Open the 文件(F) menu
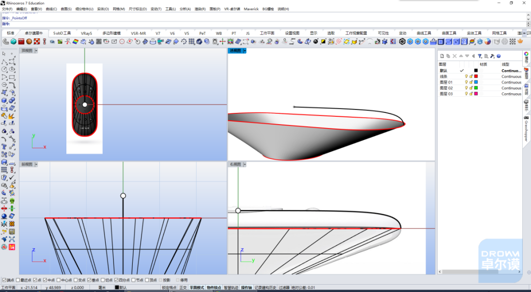 (x=7, y=9)
